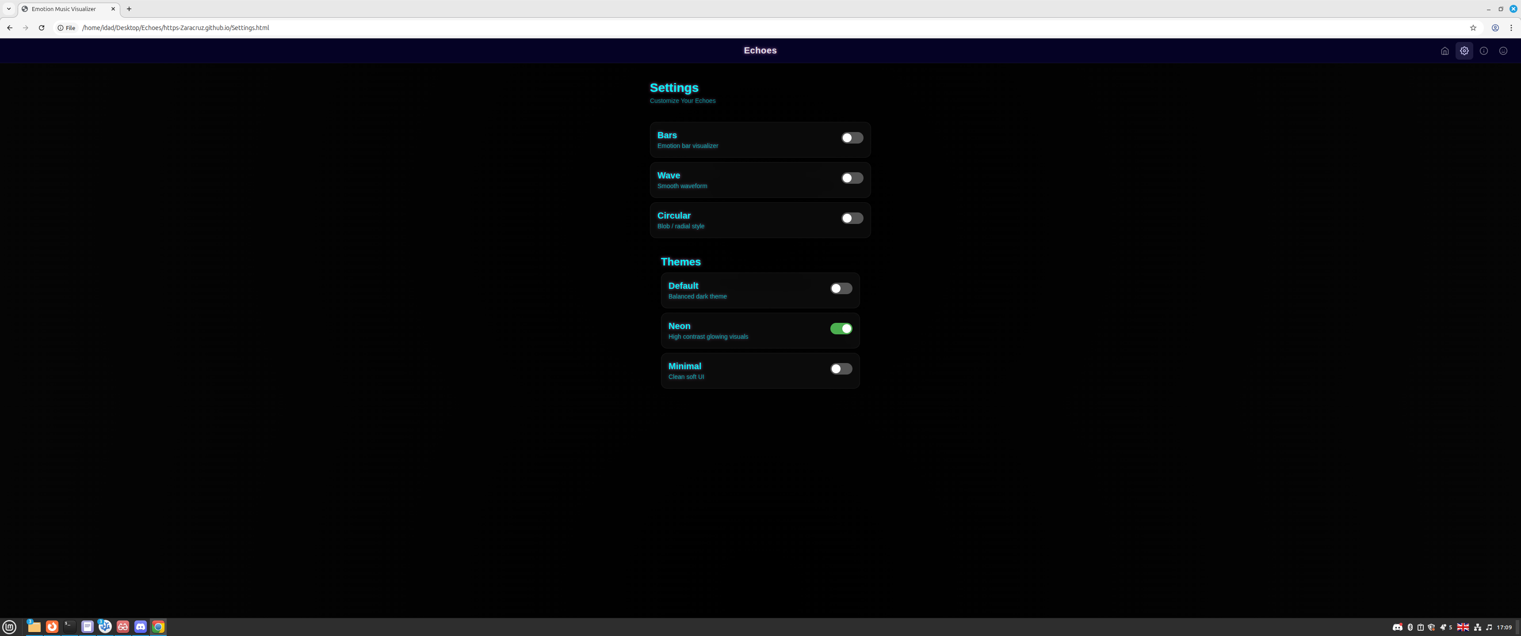Click the address bar input field
Screen dimensions: 1521x636
coord(236,27)
